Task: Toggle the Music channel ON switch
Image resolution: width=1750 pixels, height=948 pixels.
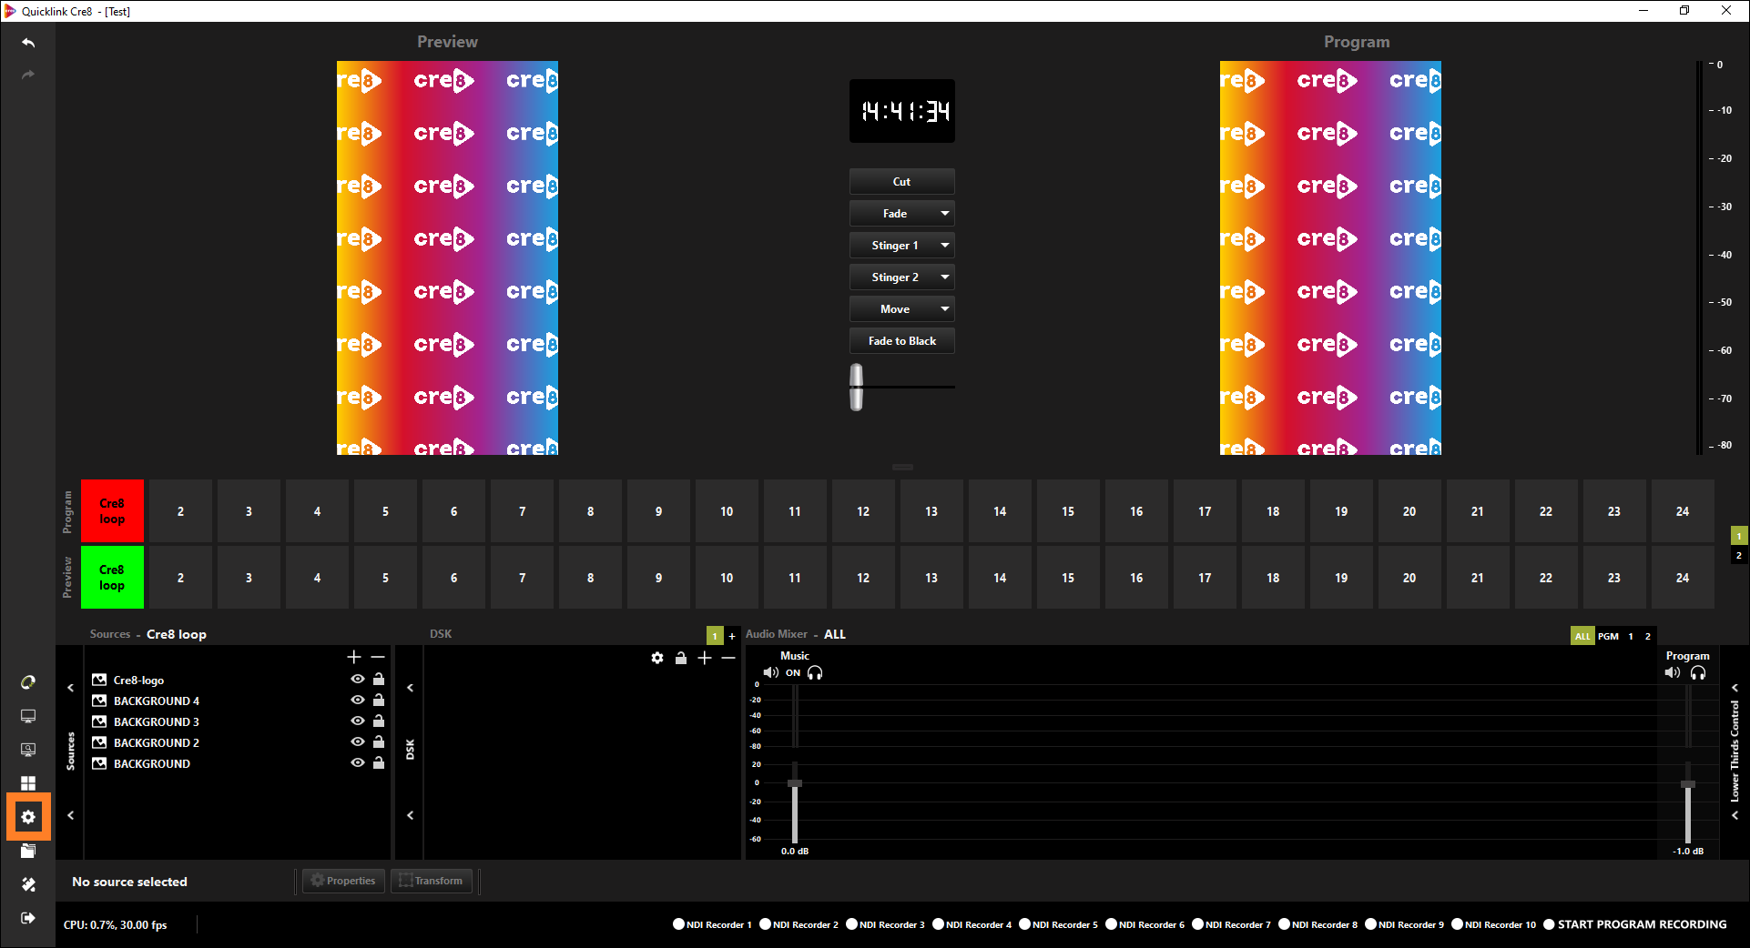Action: (793, 673)
